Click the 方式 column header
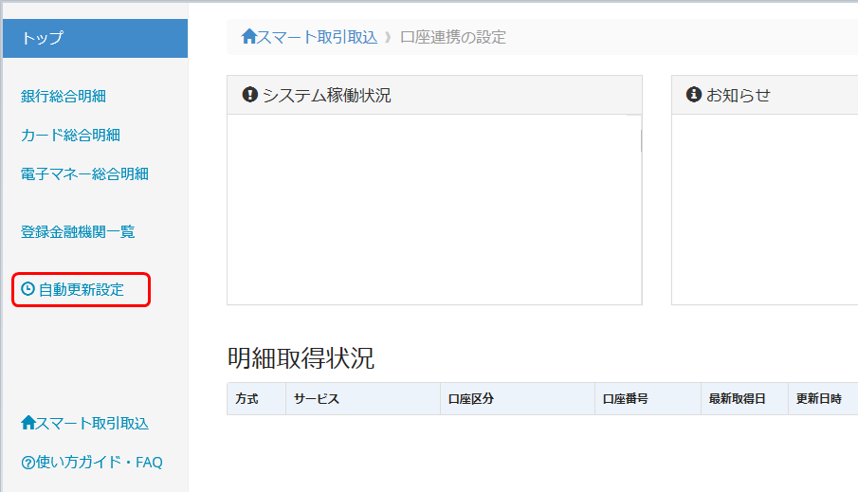Image resolution: width=858 pixels, height=492 pixels. pos(257,399)
